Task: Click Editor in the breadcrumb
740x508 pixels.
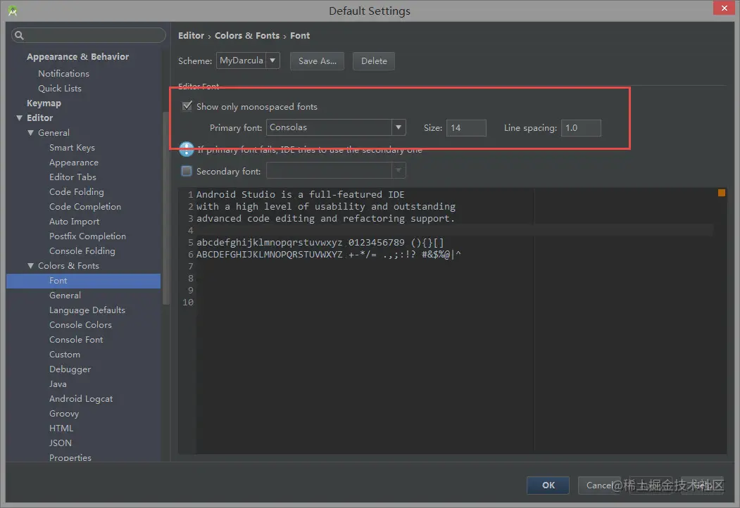Action: (x=191, y=36)
